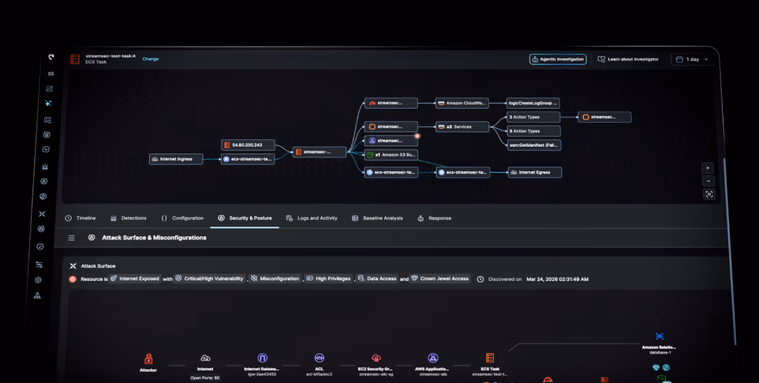This screenshot has height=383, width=759.
Task: Click the High Privileges tag
Action: [329, 279]
